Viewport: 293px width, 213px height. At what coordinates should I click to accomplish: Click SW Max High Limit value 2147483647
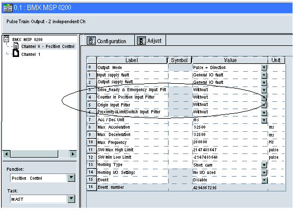[205, 150]
